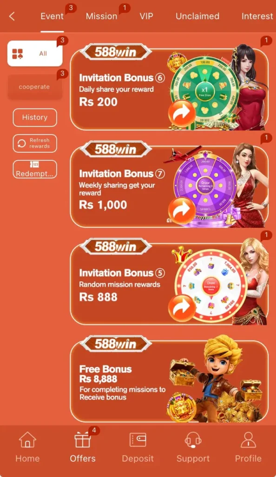Open the Unclaimed tab
Screen dimensions: 276x477
tap(197, 16)
